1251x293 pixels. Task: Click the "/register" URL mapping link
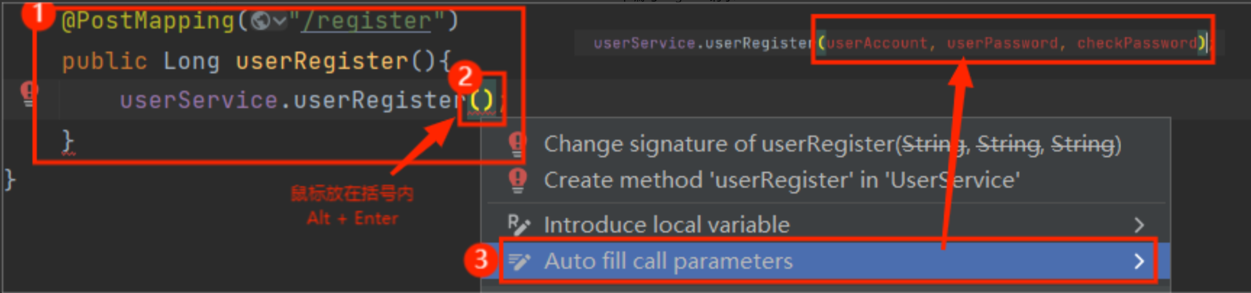[x=366, y=21]
